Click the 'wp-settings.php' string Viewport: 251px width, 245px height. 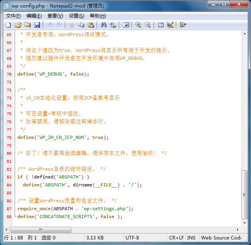click(105, 209)
